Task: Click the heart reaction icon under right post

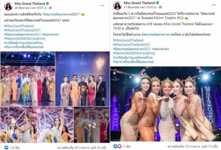Action: [x=120, y=146]
